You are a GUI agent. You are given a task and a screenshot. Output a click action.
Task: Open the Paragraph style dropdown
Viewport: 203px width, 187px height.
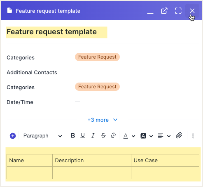pyautogui.click(x=42, y=136)
